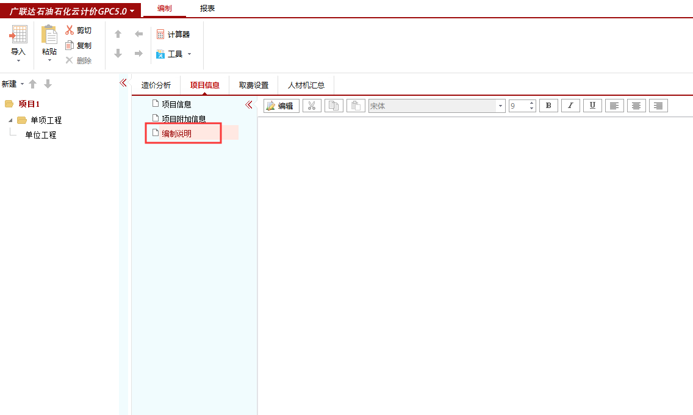Enable right text alignment
The image size is (693, 415).
(658, 105)
